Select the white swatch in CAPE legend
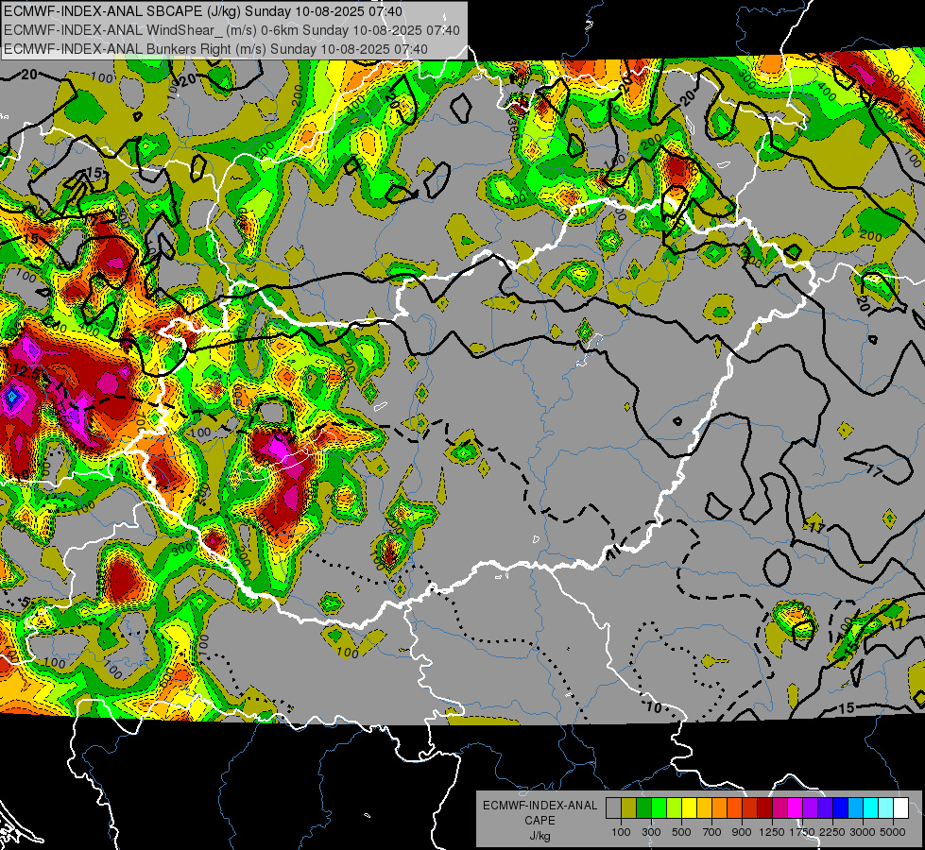The height and width of the screenshot is (850, 925). tap(900, 808)
